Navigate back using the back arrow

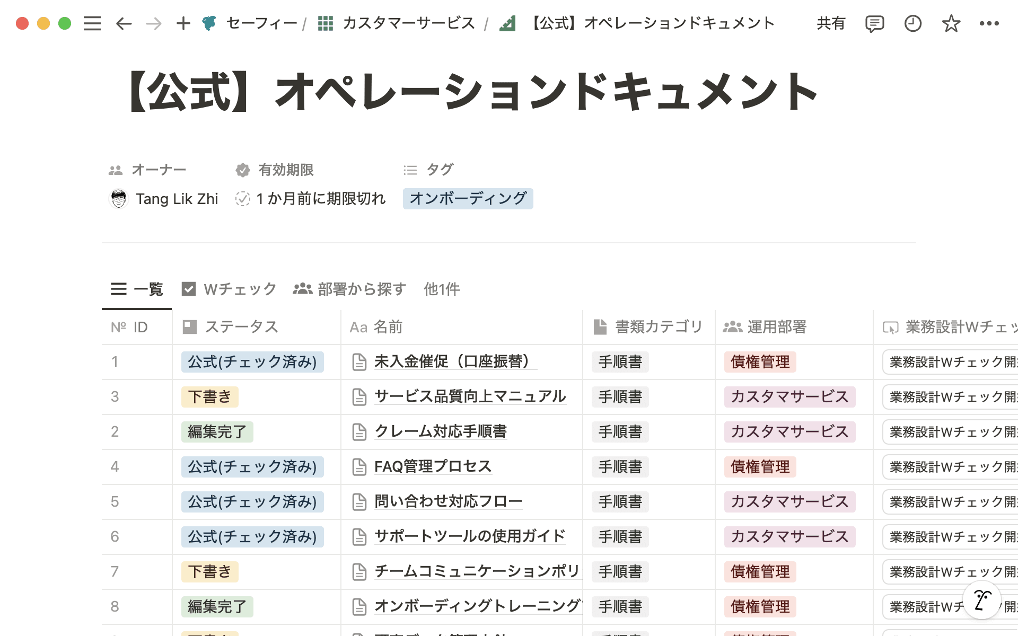click(123, 23)
